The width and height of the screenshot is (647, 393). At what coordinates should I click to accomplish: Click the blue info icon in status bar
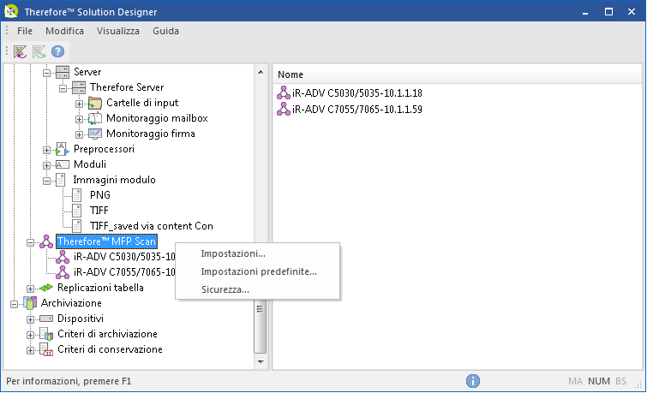tap(473, 381)
